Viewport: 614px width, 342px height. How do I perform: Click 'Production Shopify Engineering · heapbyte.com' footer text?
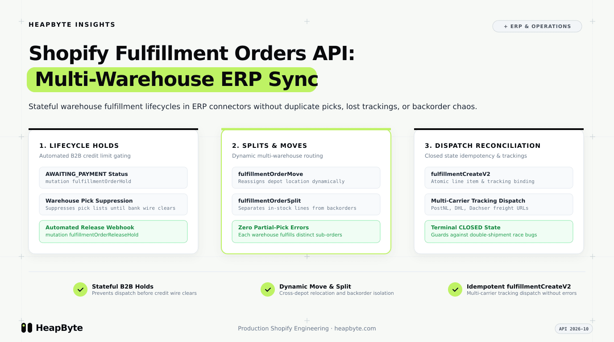pyautogui.click(x=307, y=329)
